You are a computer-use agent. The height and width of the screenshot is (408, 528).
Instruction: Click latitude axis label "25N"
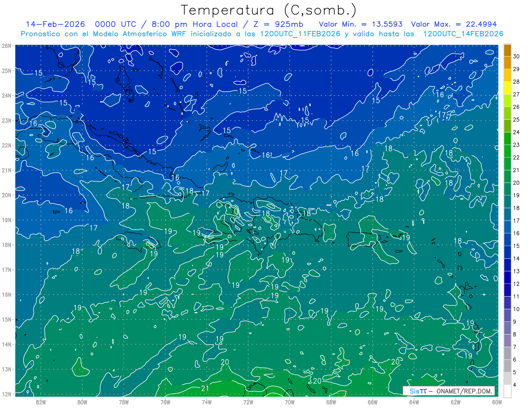pyautogui.click(x=7, y=70)
